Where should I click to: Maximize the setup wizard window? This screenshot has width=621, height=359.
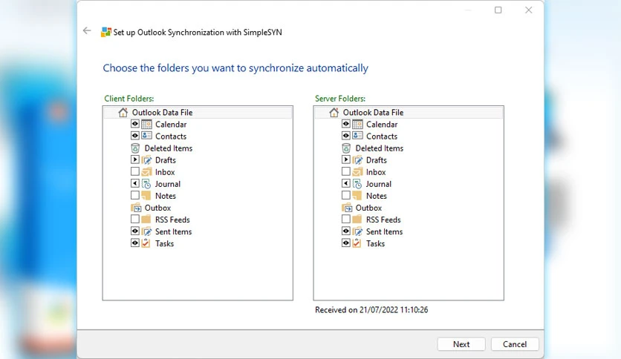[498, 10]
